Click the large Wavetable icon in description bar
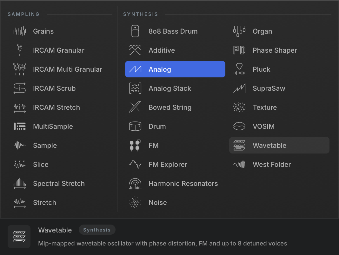339x255 pixels. pos(19,236)
